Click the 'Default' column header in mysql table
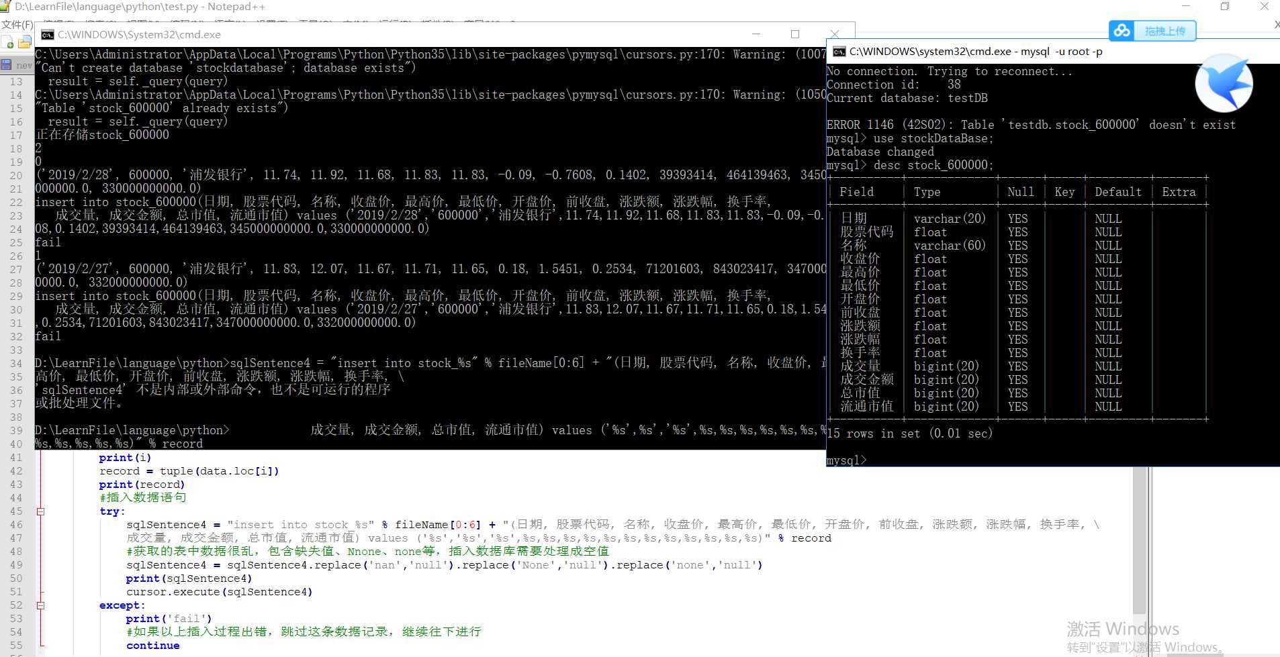This screenshot has width=1280, height=657. click(x=1118, y=192)
